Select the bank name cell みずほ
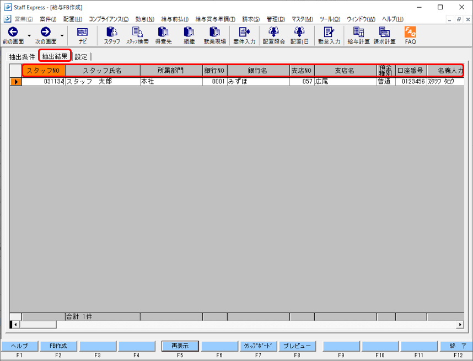The height and width of the screenshot is (361, 473). tap(259, 82)
